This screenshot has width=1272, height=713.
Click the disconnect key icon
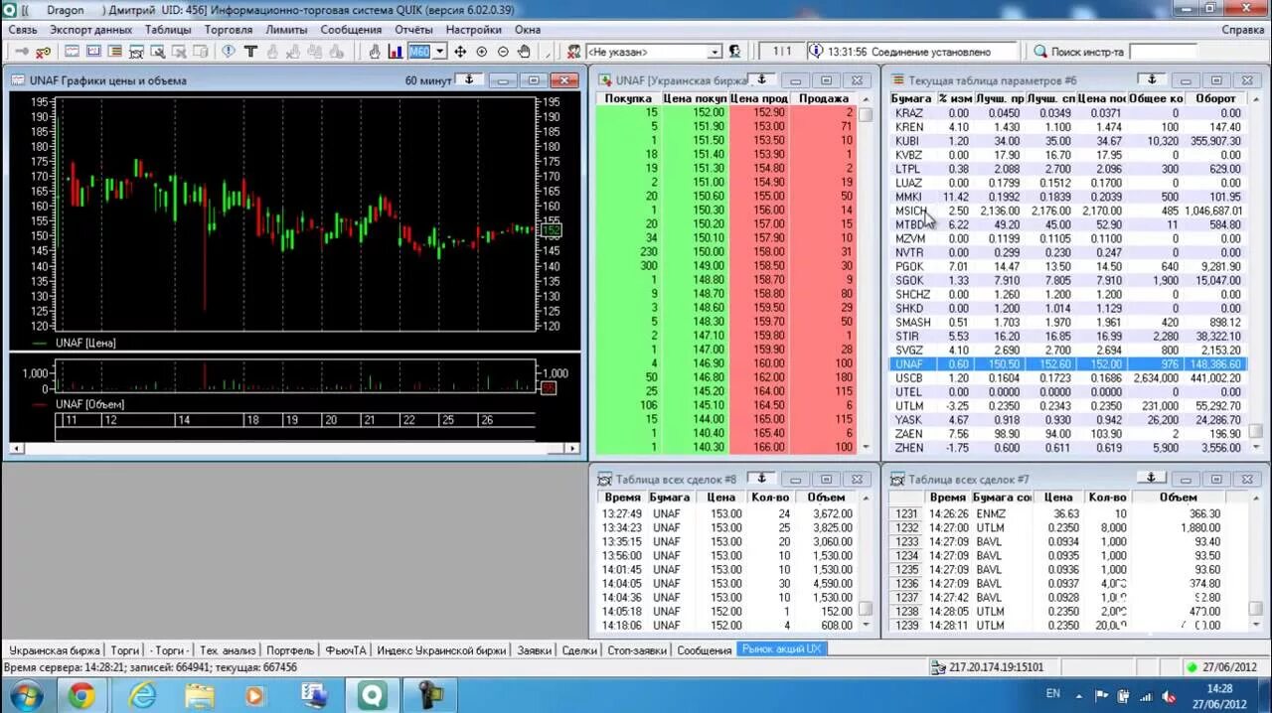pyautogui.click(x=44, y=52)
